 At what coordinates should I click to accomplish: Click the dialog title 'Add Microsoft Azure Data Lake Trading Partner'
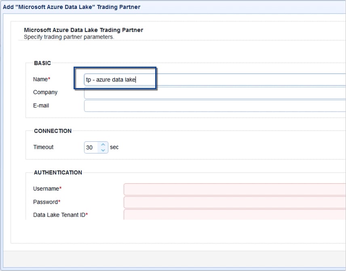click(71, 7)
